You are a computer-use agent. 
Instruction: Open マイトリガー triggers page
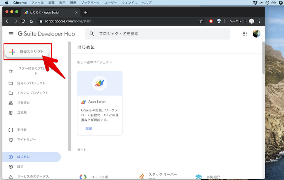27,140
